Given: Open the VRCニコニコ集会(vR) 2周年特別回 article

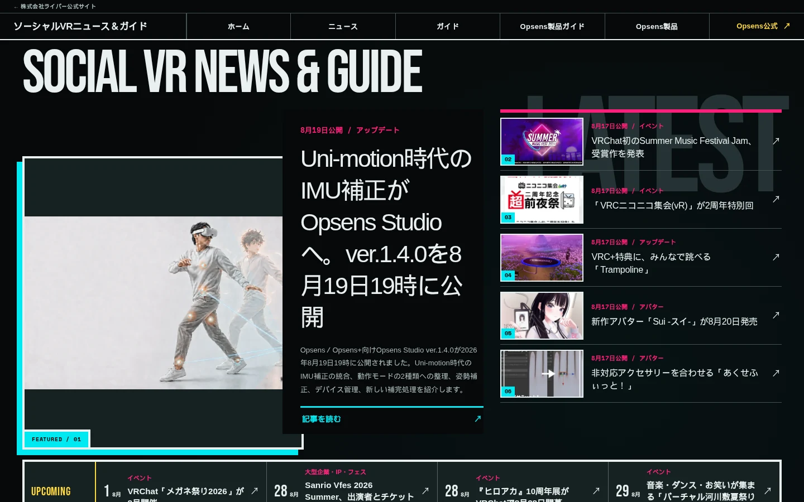Looking at the screenshot, I should tap(672, 205).
